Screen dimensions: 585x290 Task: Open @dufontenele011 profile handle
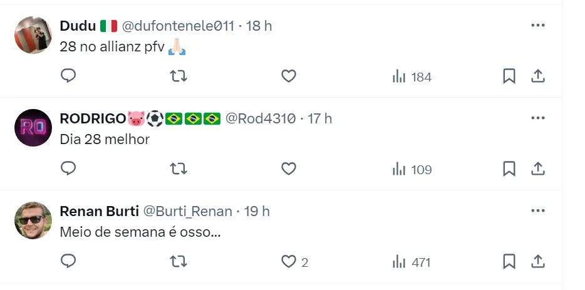coord(177,26)
